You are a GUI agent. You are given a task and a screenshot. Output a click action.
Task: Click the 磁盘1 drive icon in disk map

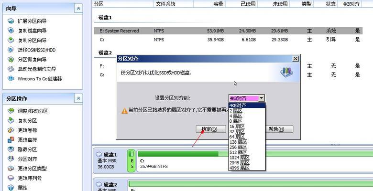point(99,155)
